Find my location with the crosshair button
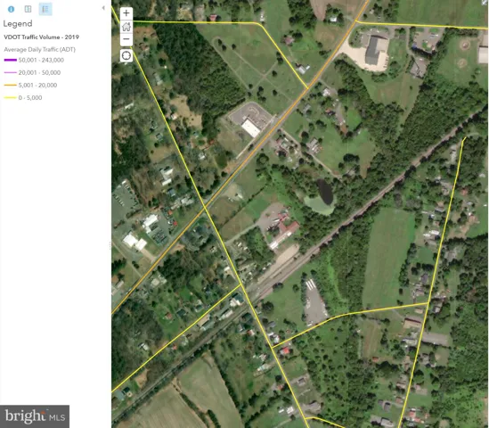 point(126,55)
